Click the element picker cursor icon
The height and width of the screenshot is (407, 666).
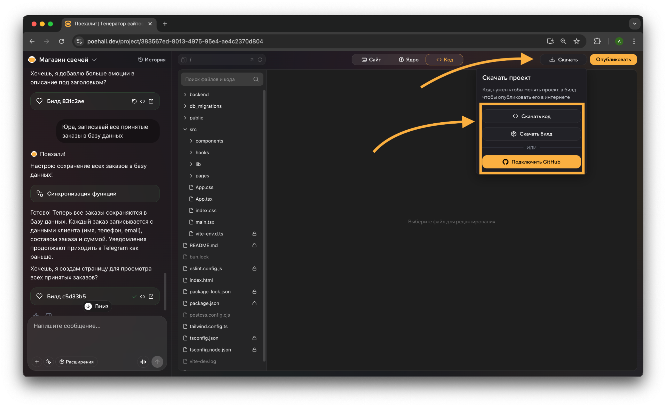[49, 362]
